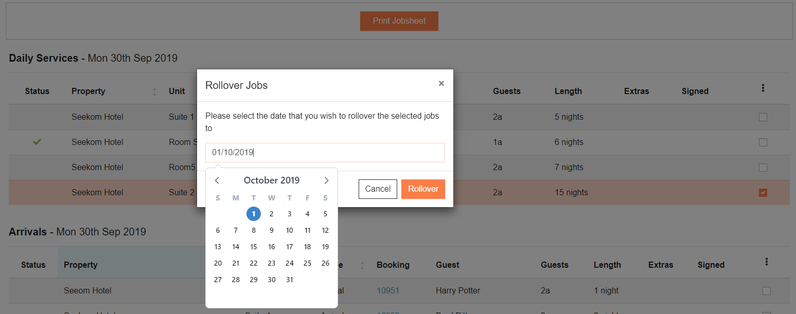Click Print Jobsheet button
This screenshot has width=796, height=314.
click(x=399, y=21)
